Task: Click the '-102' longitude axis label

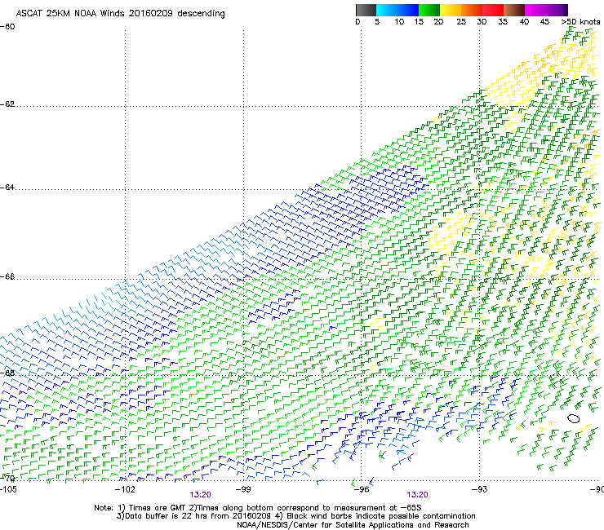Action: click(125, 489)
